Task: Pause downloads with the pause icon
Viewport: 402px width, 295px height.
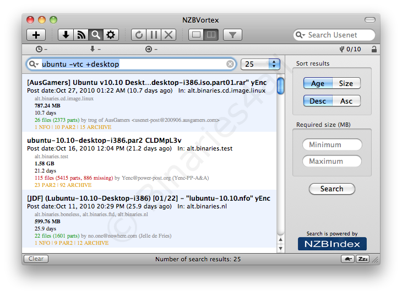Action: 154,35
